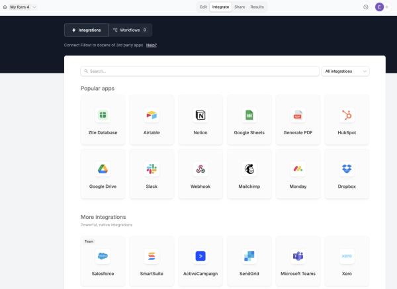This screenshot has height=289, width=397.
Task: Connect the HubSpot integration
Action: click(x=347, y=120)
